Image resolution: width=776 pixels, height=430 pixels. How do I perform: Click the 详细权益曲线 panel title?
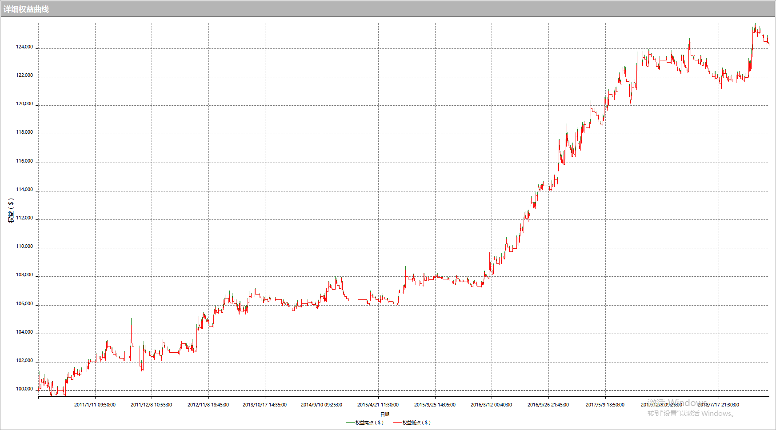click(x=26, y=9)
